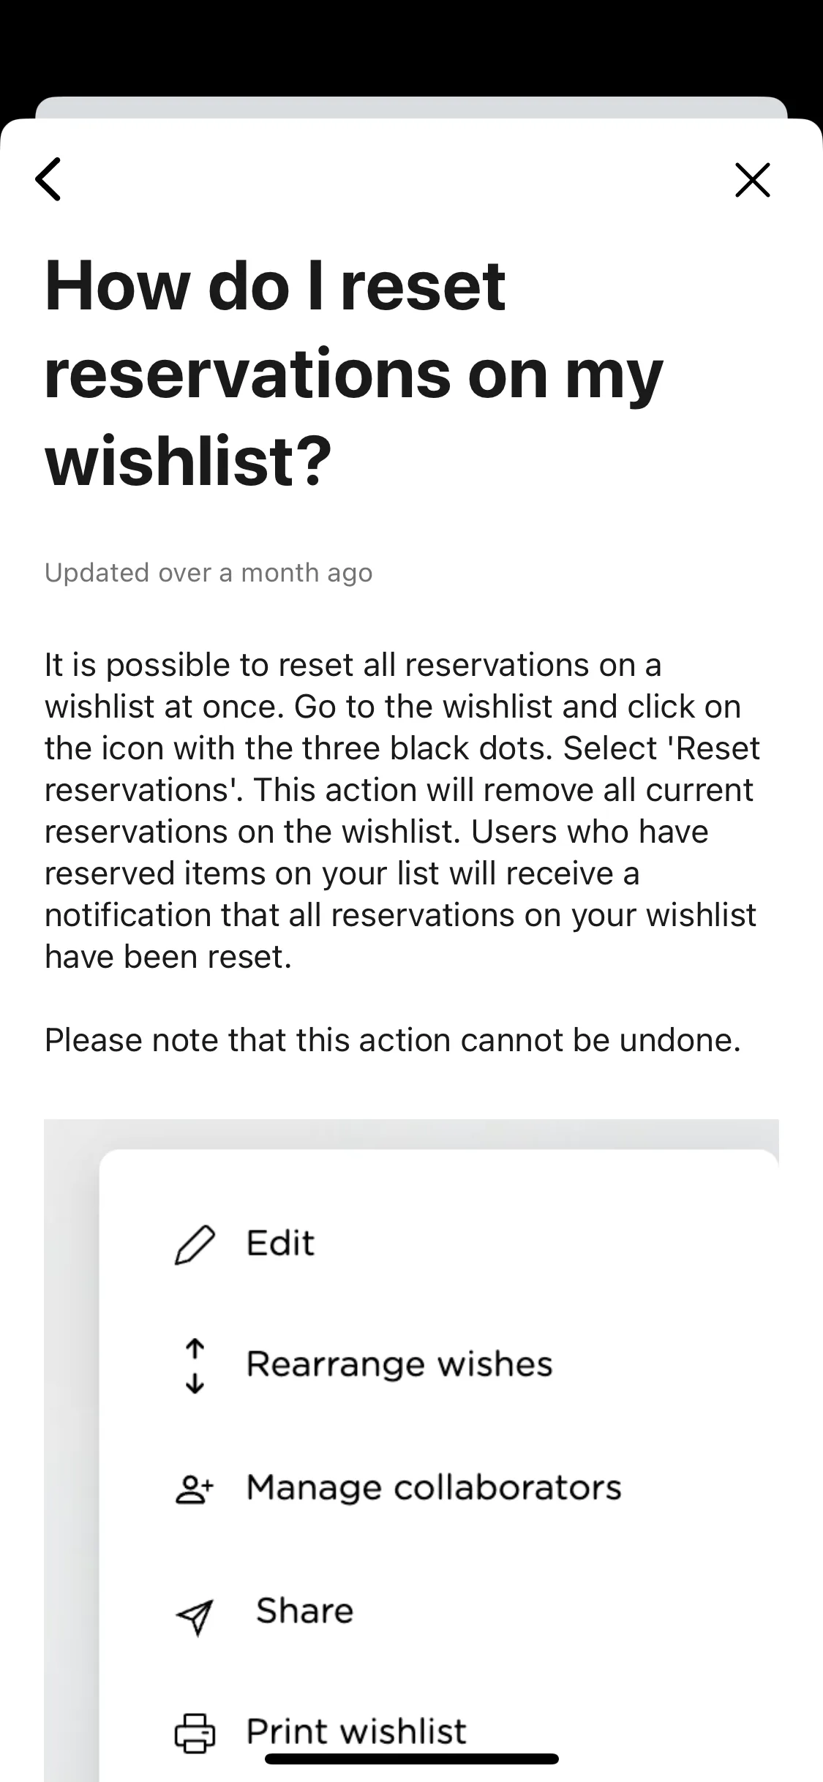Tap the article title heading
This screenshot has height=1782, width=823.
coord(354,373)
